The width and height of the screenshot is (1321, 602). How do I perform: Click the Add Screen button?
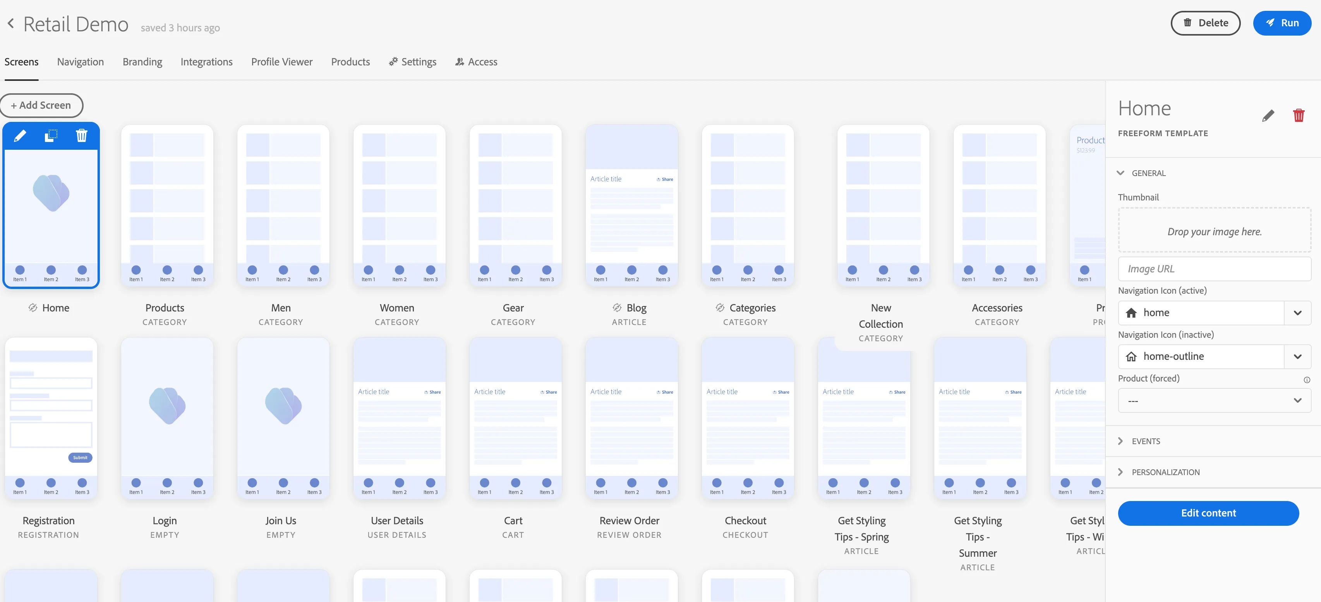[x=41, y=106]
